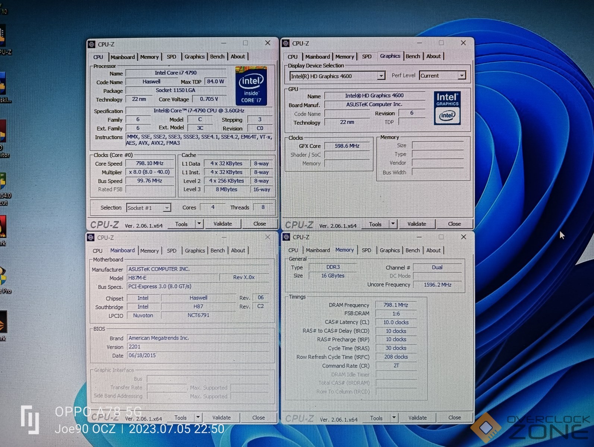Click the memory Size 16 GBytes value
594x447 pixels.
[x=333, y=276]
